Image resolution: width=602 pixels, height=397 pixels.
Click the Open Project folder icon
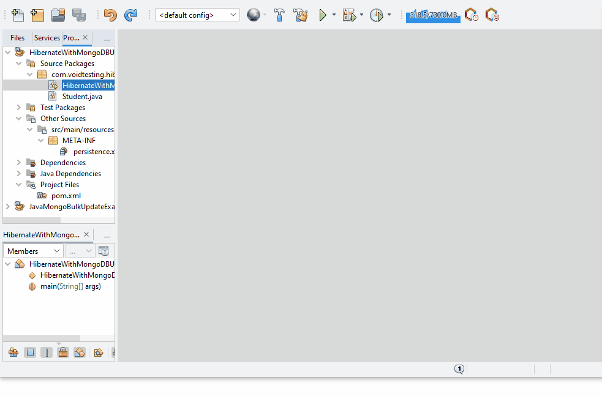[x=58, y=15]
